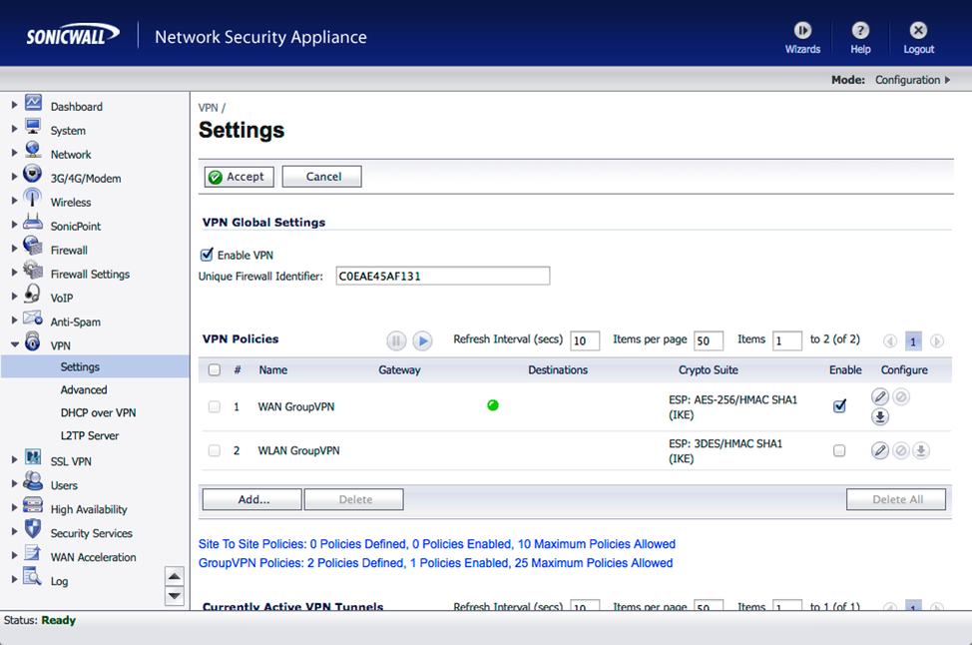Click the Wireless antenna icon
972x645 pixels.
33,198
